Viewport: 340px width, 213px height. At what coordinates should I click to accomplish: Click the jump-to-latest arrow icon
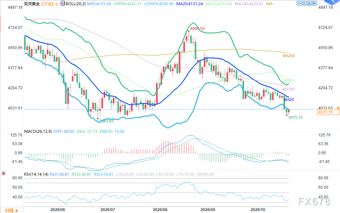click(x=314, y=3)
